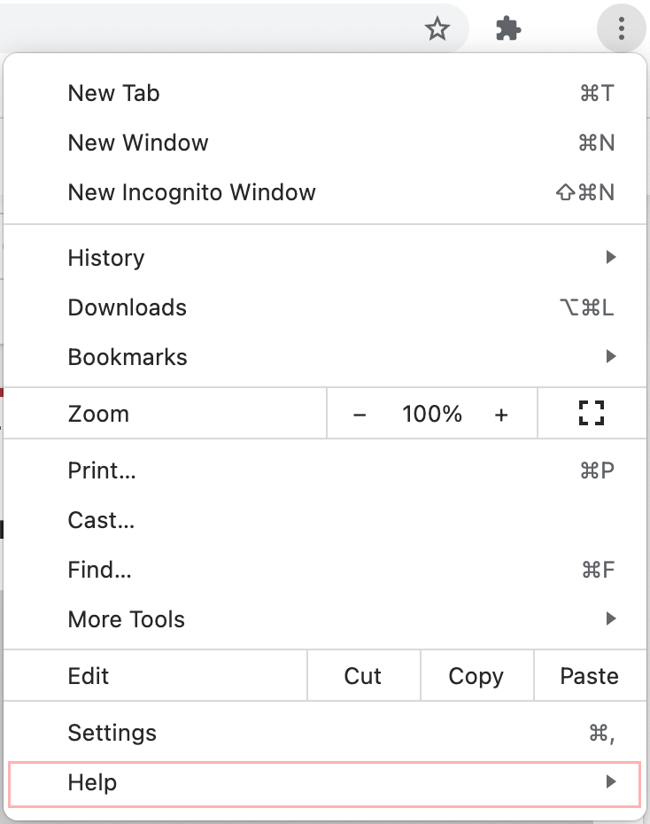This screenshot has width=650, height=824.
Task: Expand the Bookmarks submenu arrow
Action: point(610,357)
